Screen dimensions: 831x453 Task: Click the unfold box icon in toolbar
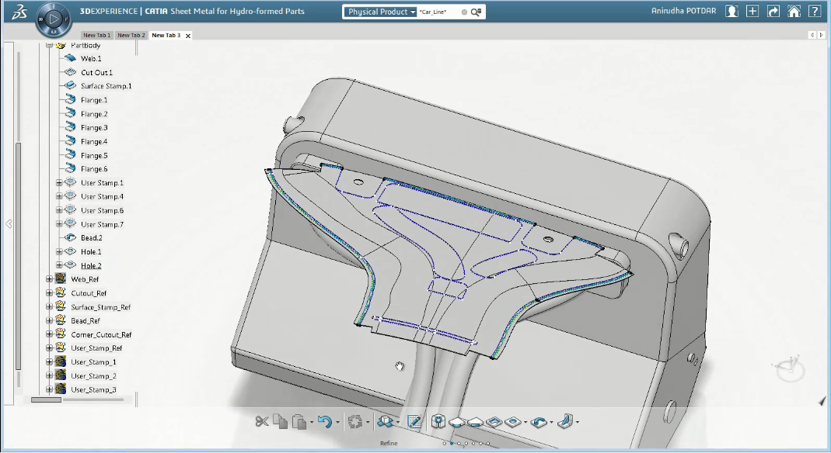pyautogui.click(x=386, y=421)
